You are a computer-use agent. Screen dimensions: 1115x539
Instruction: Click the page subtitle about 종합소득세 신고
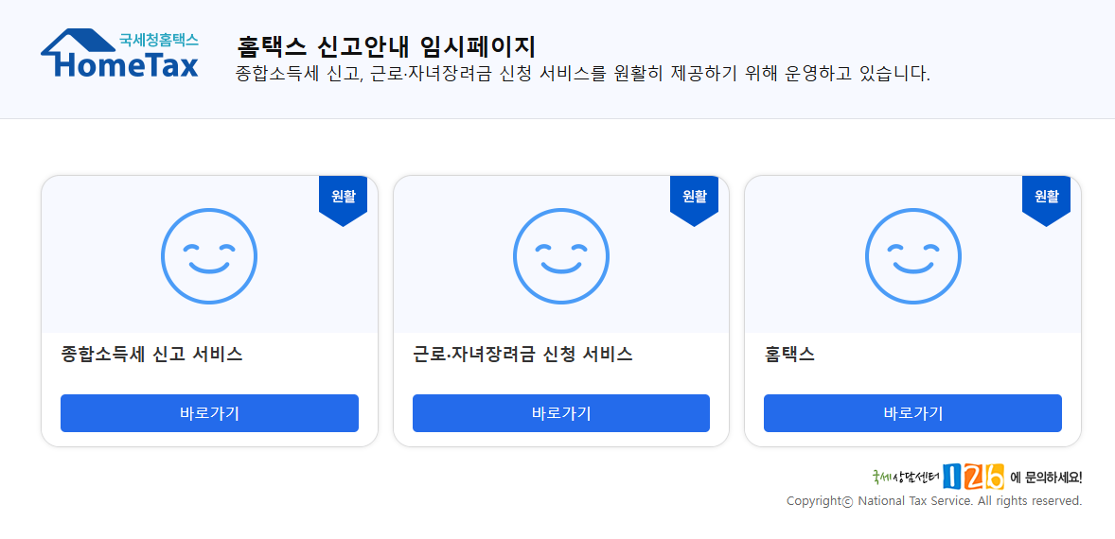click(x=583, y=74)
